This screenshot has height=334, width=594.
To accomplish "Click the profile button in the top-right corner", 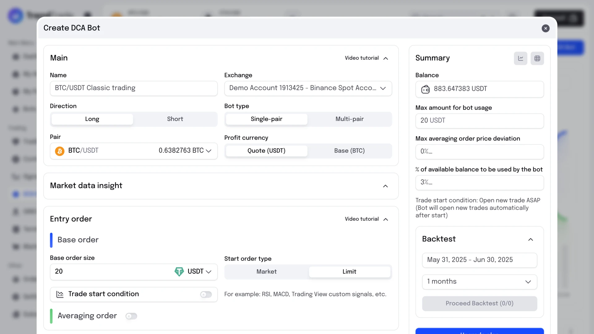I will 574,18.
